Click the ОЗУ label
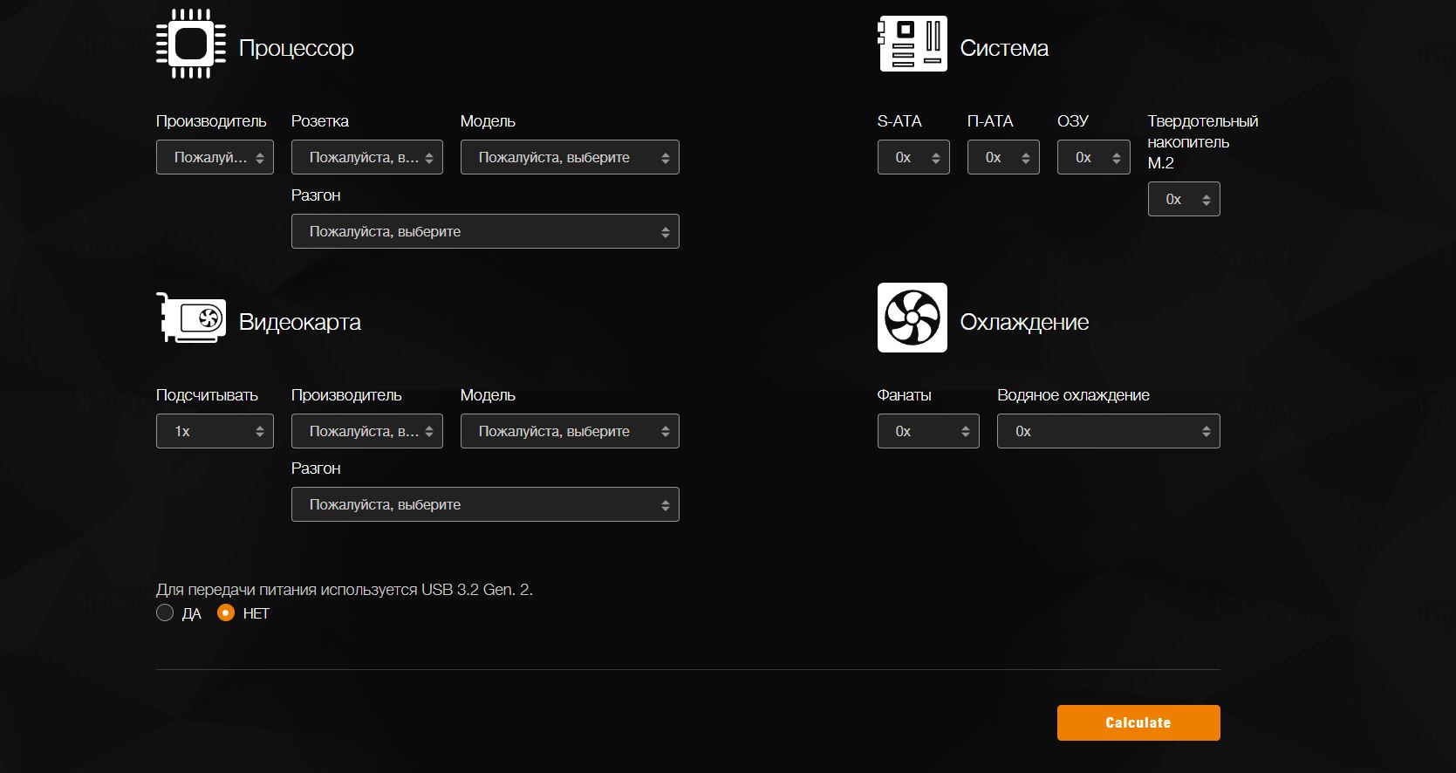Screen dimensions: 1456x773 tap(1073, 121)
